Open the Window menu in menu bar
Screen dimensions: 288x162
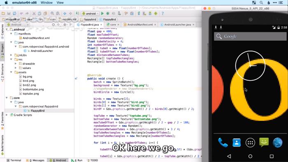(46, 2)
